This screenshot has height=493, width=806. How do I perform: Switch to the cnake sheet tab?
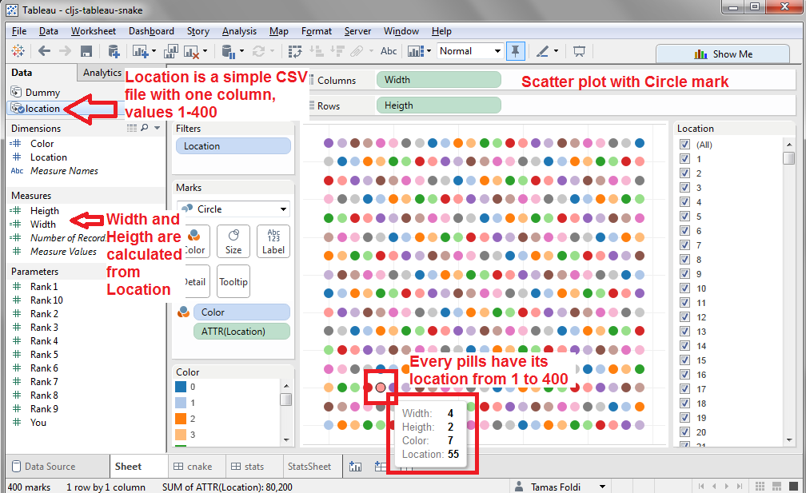[194, 467]
